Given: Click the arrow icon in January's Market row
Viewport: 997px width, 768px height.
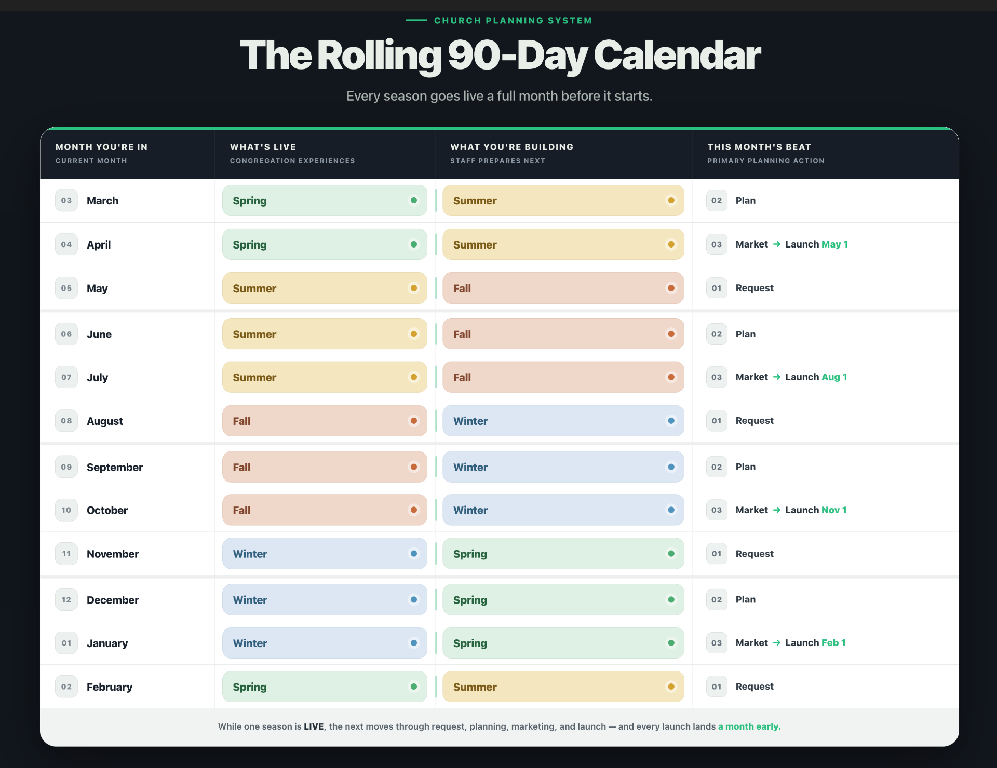Looking at the screenshot, I should coord(777,643).
